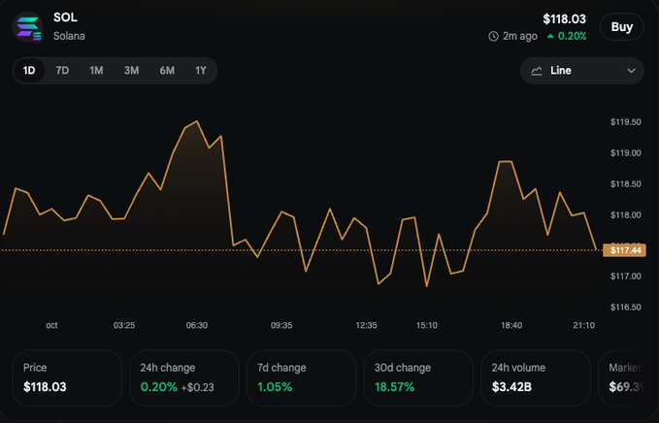Click the clock icon beside 2m ago

pyautogui.click(x=493, y=37)
